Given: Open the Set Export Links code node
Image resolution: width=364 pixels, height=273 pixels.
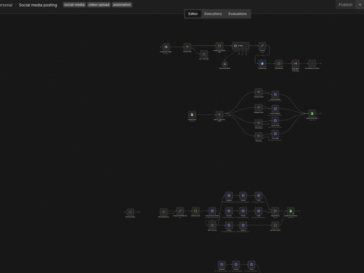Looking at the screenshot, I should 195,211.
